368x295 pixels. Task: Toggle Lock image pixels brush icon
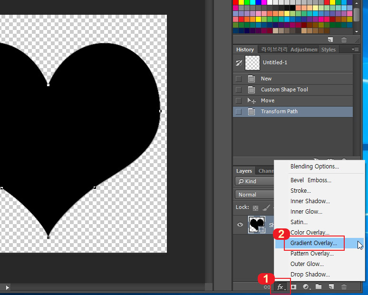coord(266,207)
